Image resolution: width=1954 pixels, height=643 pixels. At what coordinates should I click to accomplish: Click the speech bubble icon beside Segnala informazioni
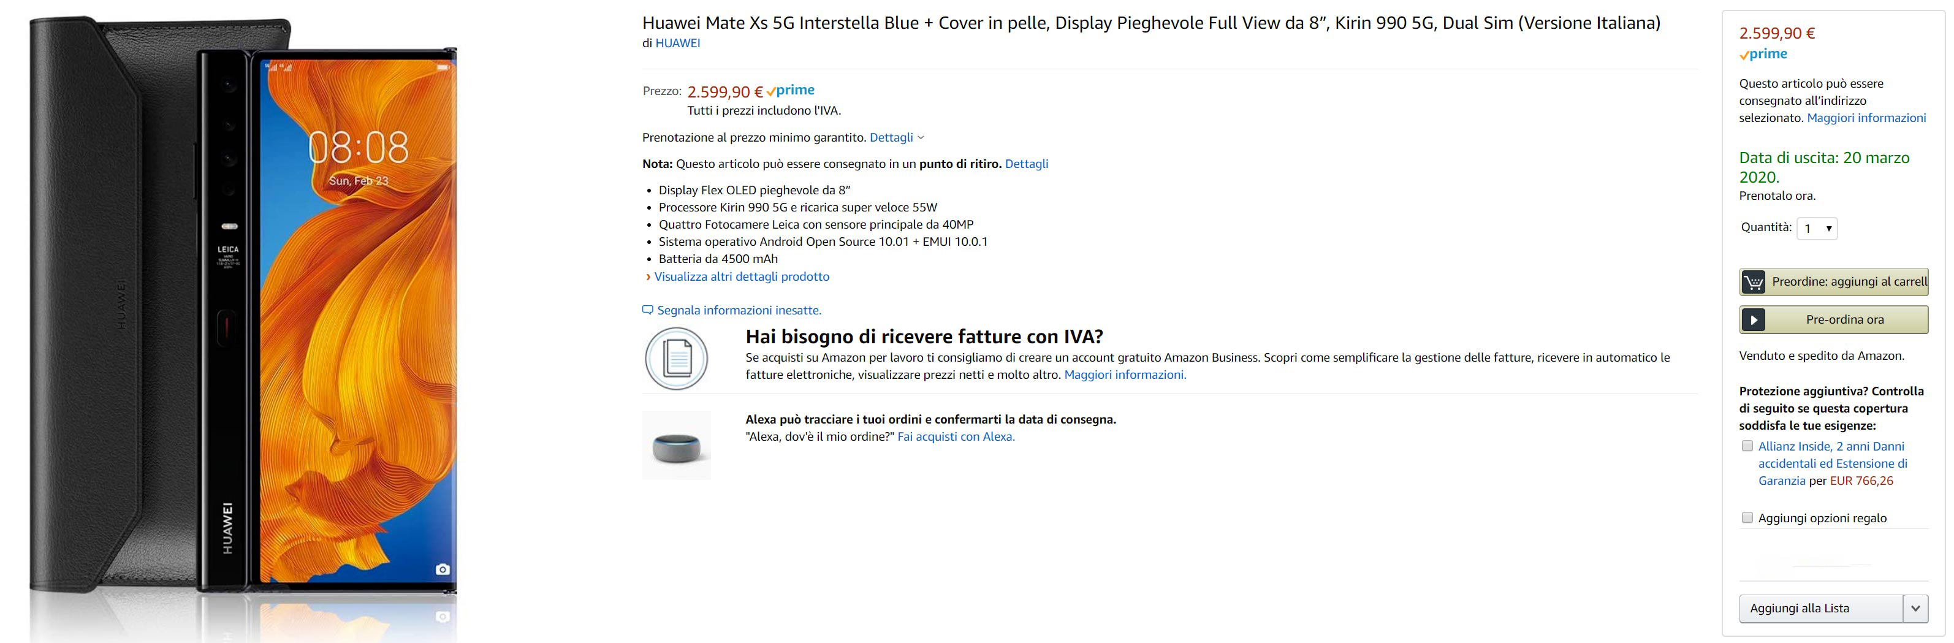click(648, 310)
